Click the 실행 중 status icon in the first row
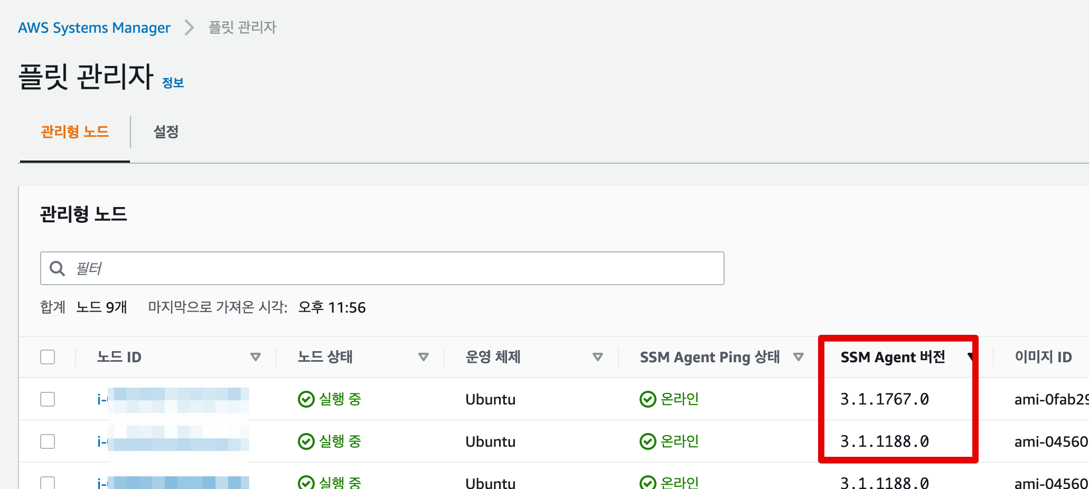The height and width of the screenshot is (489, 1089). (306, 399)
